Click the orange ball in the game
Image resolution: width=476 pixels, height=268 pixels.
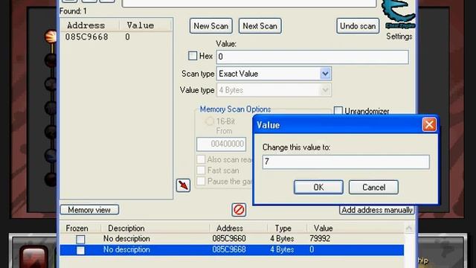(51, 36)
